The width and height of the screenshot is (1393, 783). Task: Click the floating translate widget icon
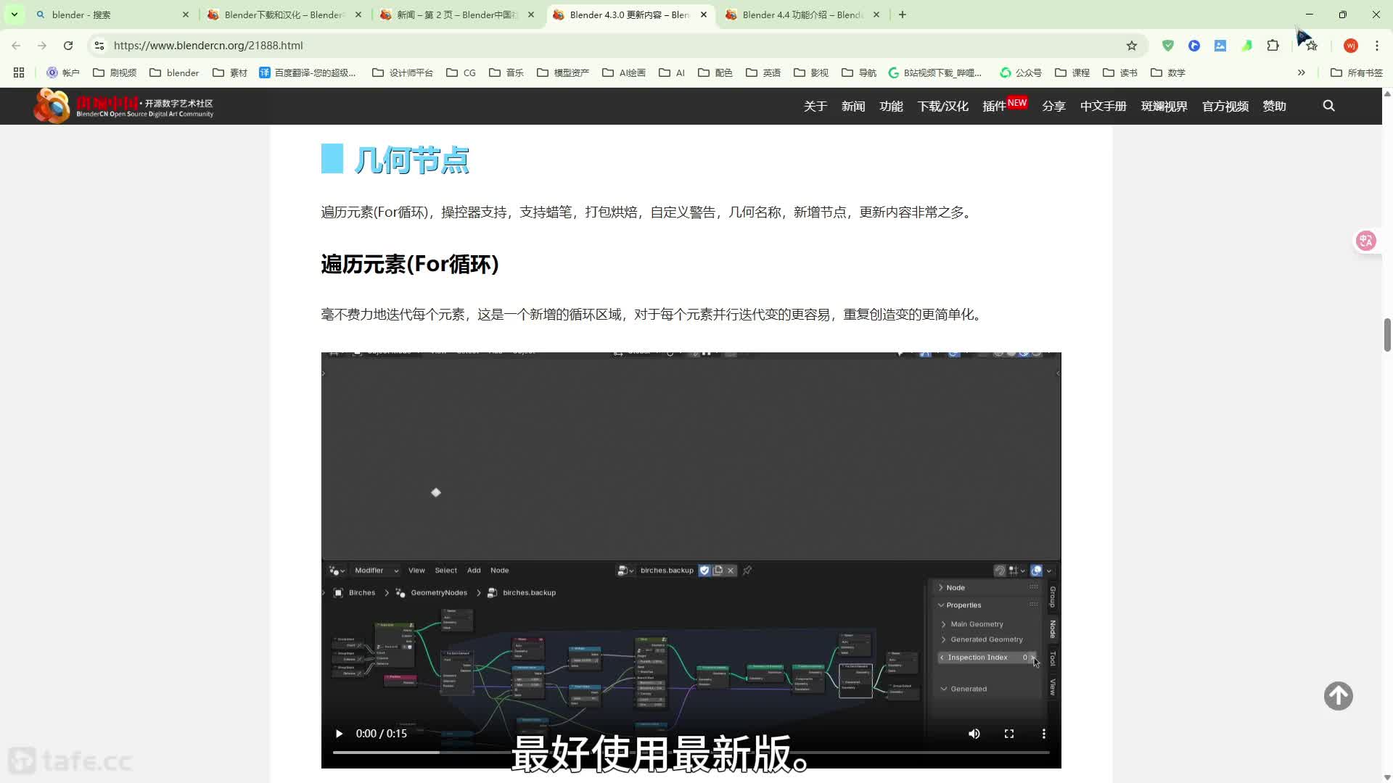[1366, 241]
